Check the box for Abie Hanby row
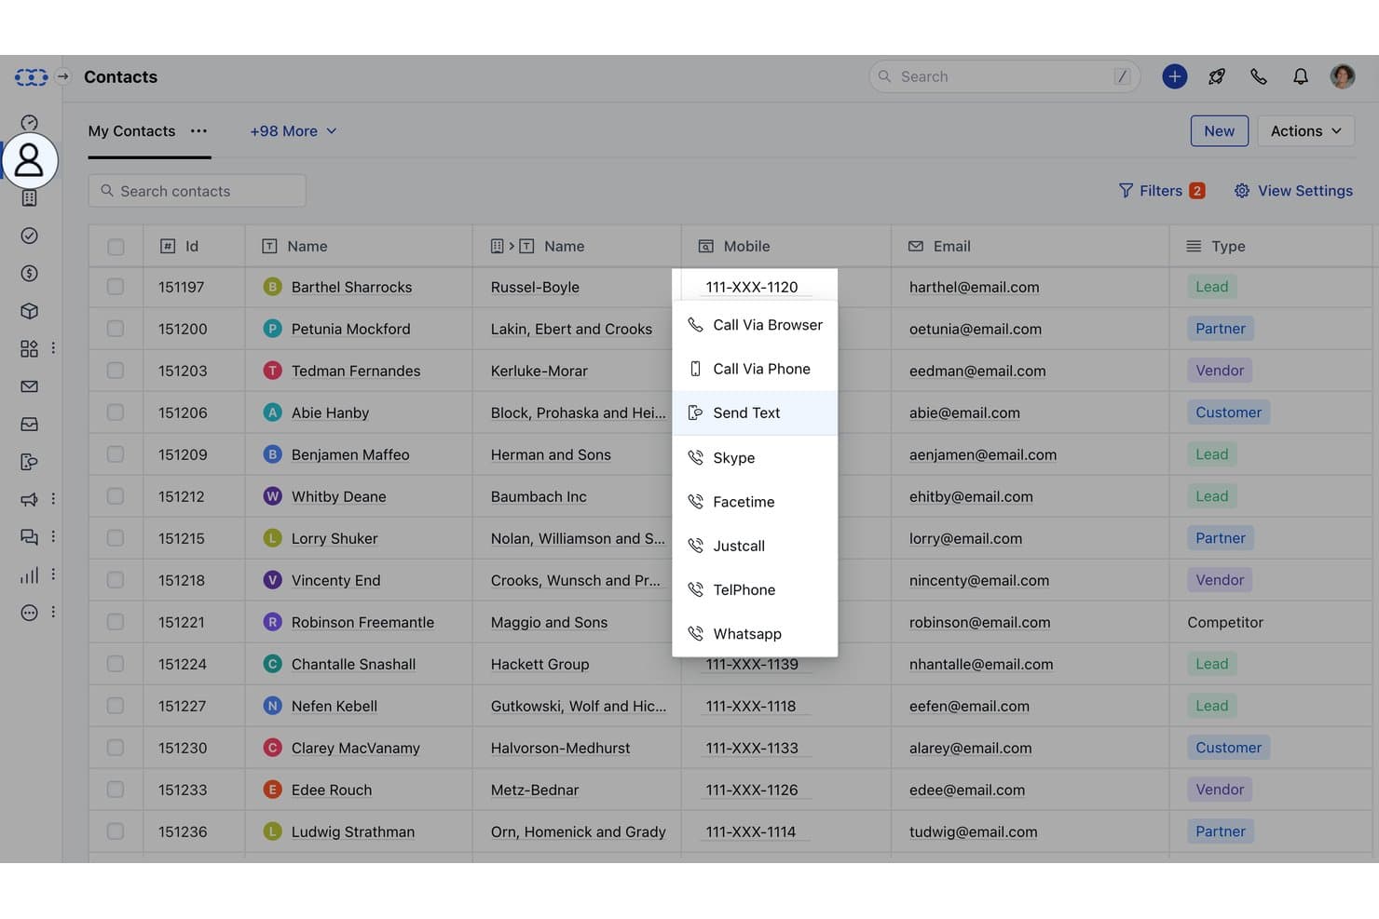Viewport: 1379px width, 919px height. pos(116,412)
